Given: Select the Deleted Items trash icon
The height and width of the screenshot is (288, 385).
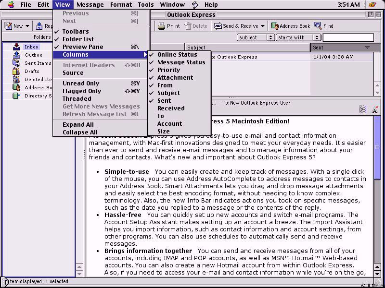Looking at the screenshot, I should [16, 79].
